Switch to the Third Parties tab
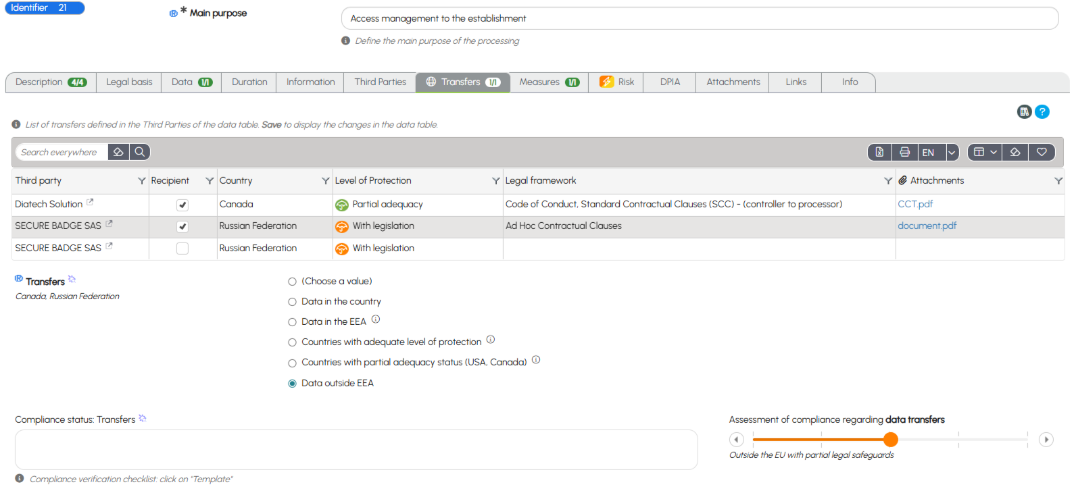The width and height of the screenshot is (1074, 493). (x=380, y=82)
